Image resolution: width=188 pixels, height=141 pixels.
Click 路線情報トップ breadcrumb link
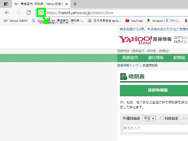pos(127,65)
